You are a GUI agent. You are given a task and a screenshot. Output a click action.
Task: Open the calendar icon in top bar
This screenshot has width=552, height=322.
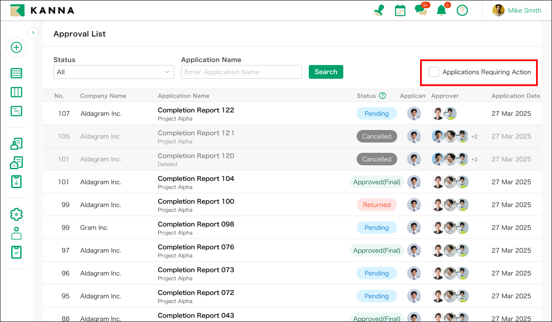(x=400, y=10)
